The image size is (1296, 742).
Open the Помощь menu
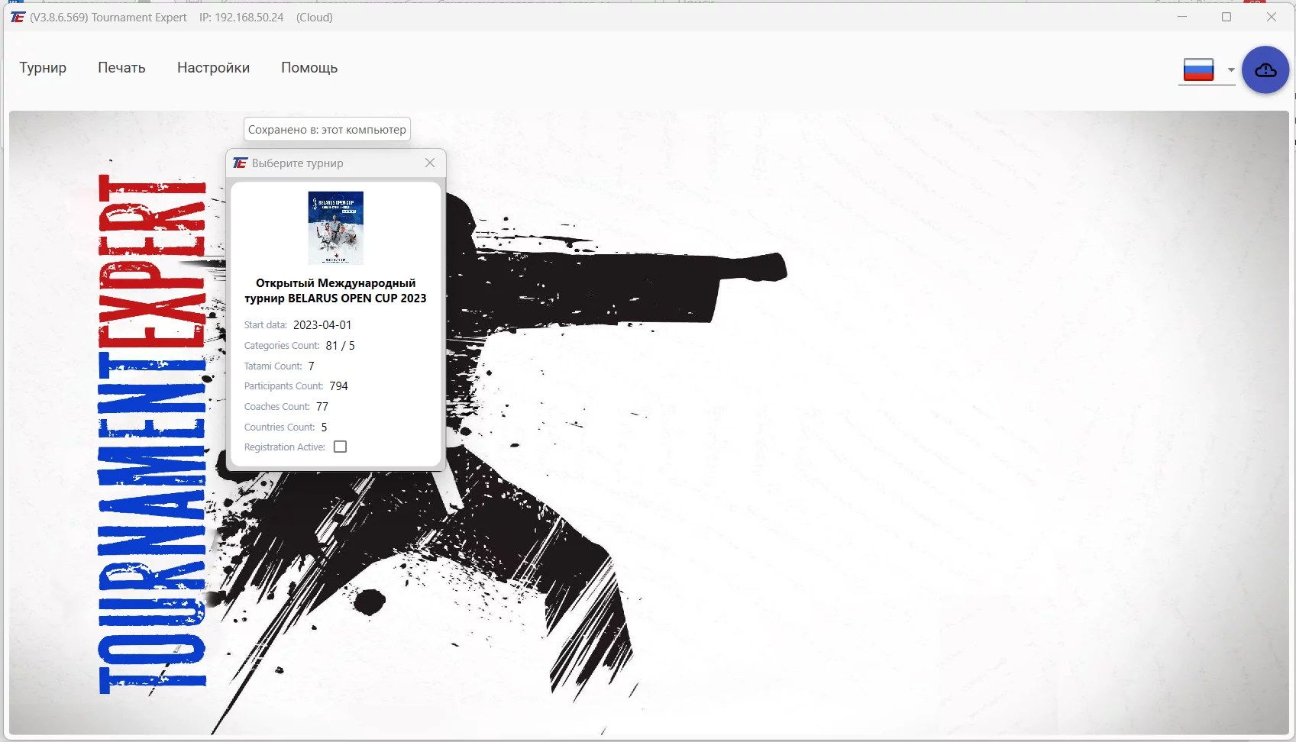coord(309,68)
